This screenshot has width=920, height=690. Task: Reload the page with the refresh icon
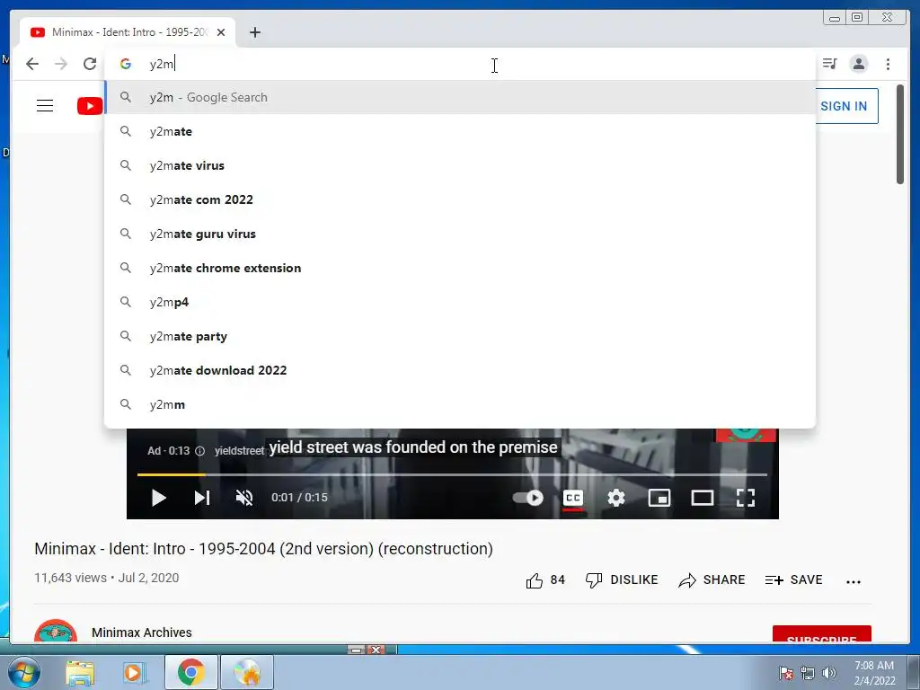(x=90, y=64)
